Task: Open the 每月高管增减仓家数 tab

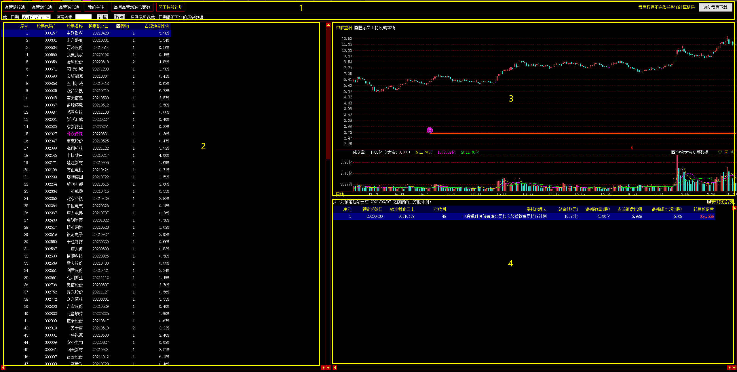Action: point(132,7)
